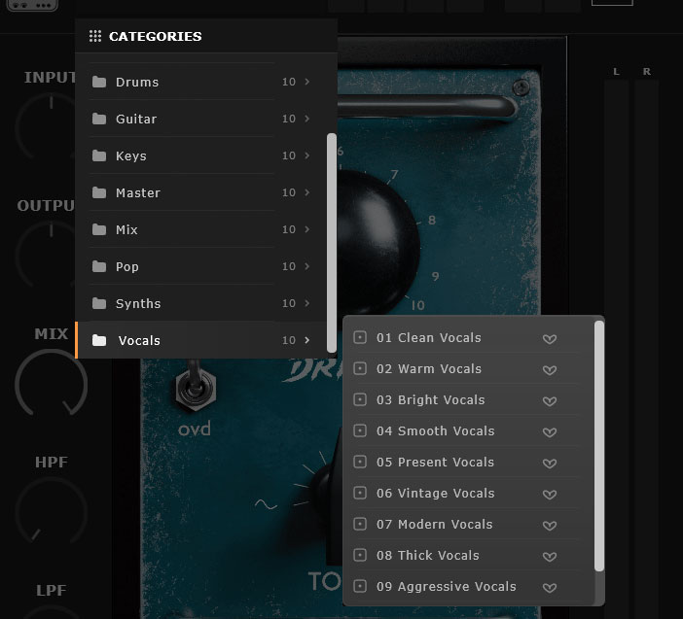Viewport: 683px width, 619px height.
Task: Load the 04 Smooth Vocals preset
Action: 435,431
